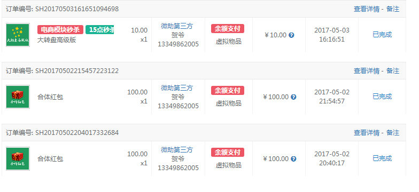
Task: Open 查看详情 for order SH20170503161651094698
Action: (x=367, y=9)
